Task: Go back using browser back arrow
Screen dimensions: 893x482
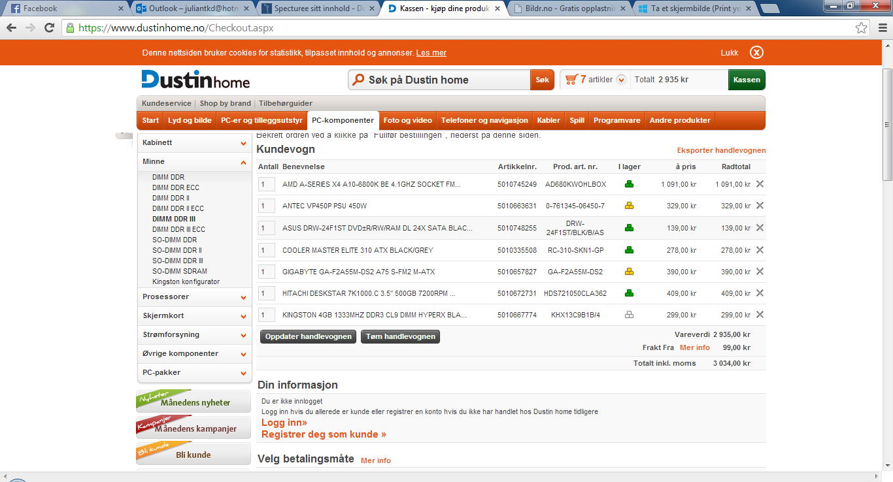Action: click(x=12, y=28)
